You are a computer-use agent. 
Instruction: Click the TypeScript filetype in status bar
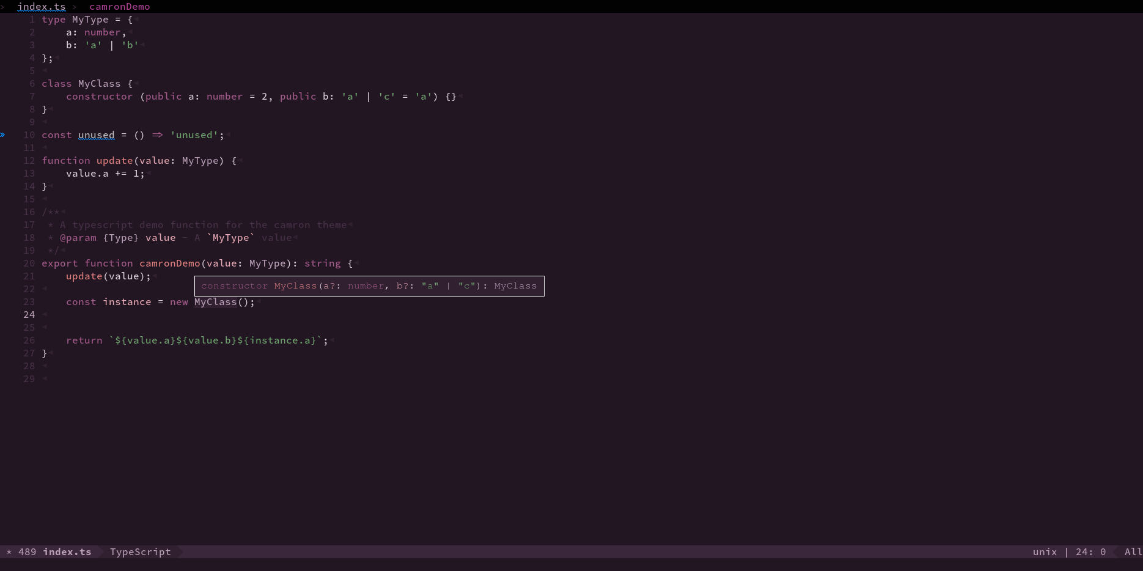coord(140,551)
